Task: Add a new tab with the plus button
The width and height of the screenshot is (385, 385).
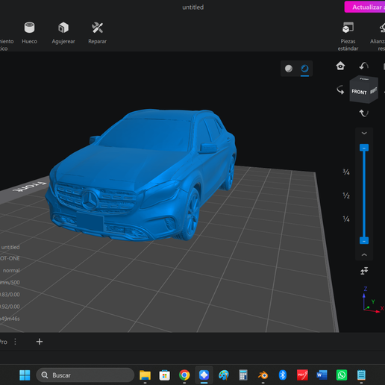Action: point(40,342)
